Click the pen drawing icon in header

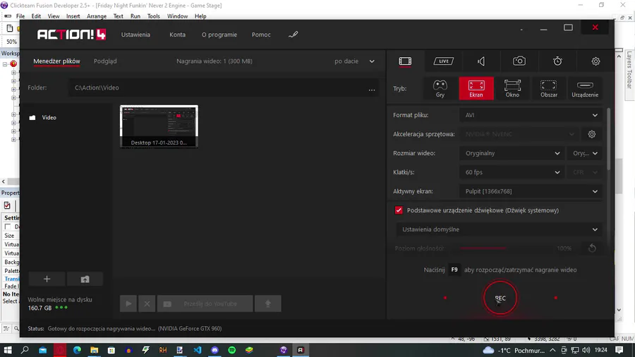pyautogui.click(x=294, y=35)
